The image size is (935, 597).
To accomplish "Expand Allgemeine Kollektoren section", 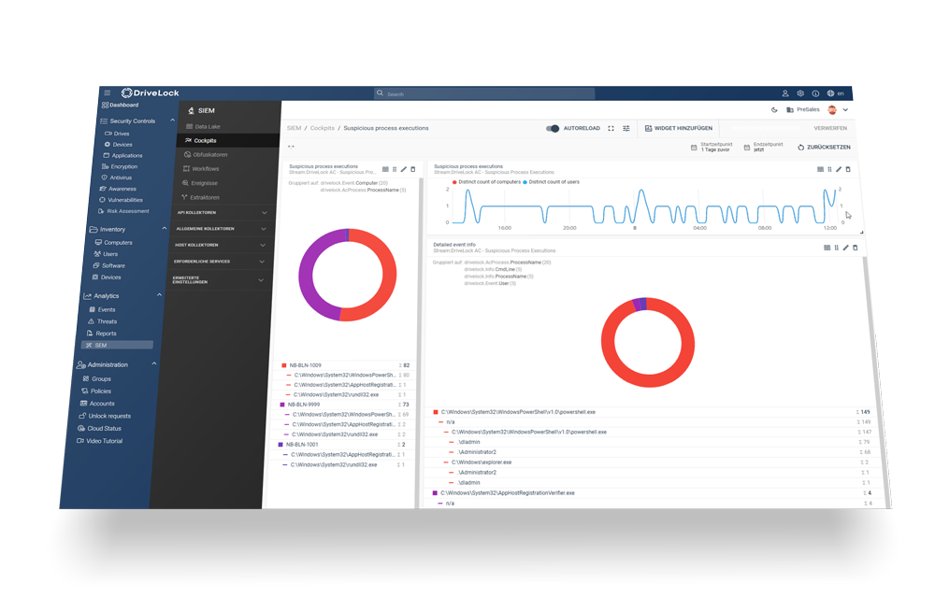I will [221, 229].
